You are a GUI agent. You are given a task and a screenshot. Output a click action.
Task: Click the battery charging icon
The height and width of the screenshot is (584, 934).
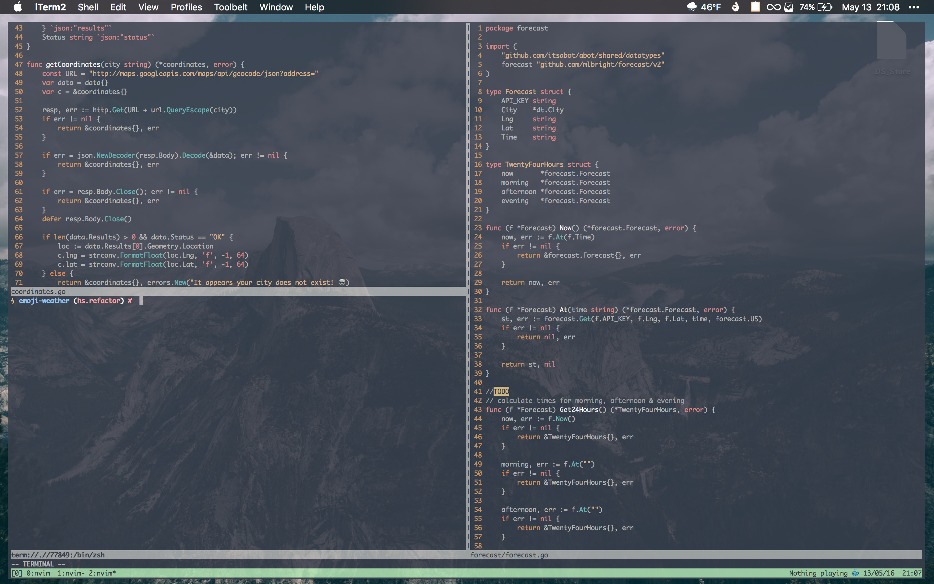[x=825, y=7]
